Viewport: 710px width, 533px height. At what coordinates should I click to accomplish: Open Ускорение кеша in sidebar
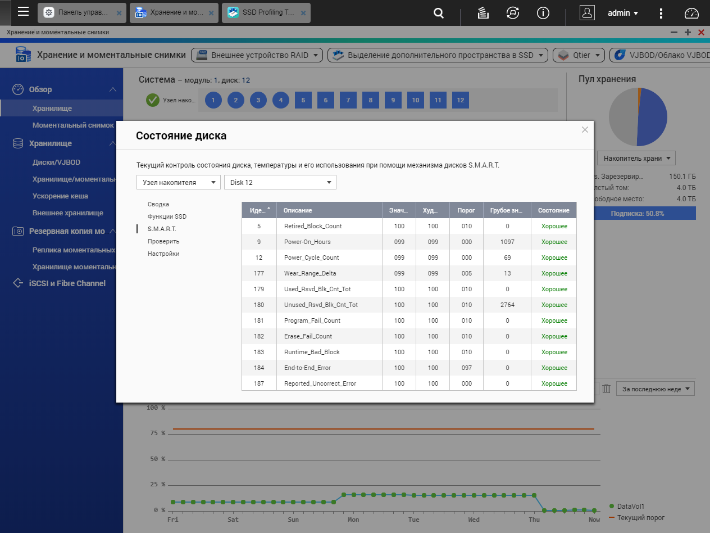tap(60, 196)
